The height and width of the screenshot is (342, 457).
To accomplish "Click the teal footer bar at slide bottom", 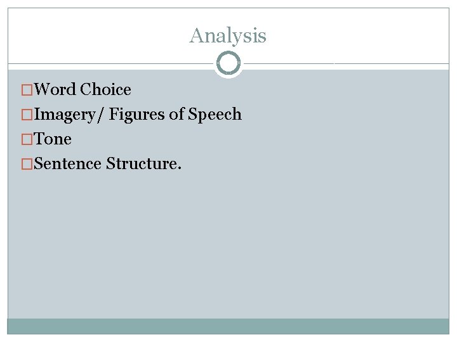I will pyautogui.click(x=228, y=326).
